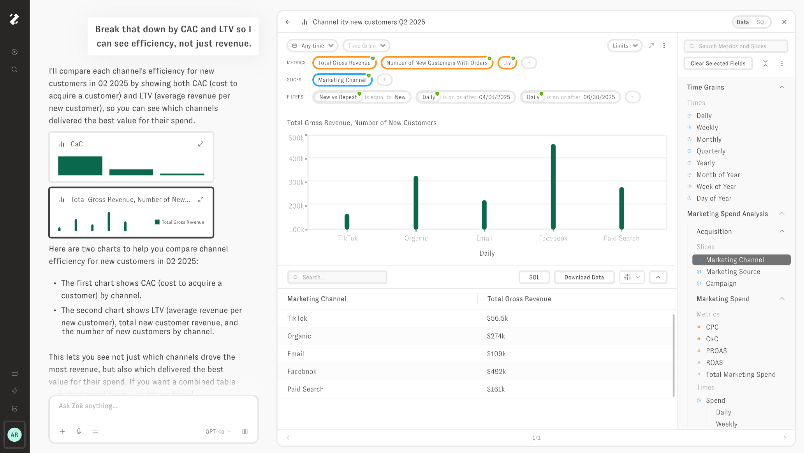Collapse the Time Grains section
This screenshot has width=806, height=453.
coord(782,87)
